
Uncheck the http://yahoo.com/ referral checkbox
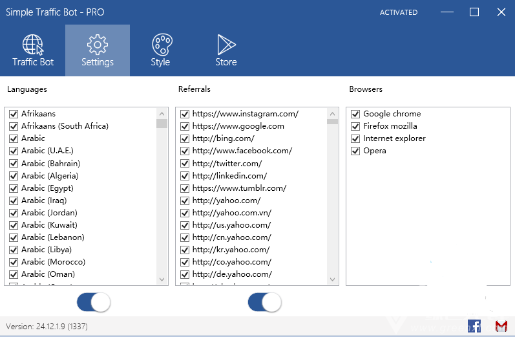[185, 201]
